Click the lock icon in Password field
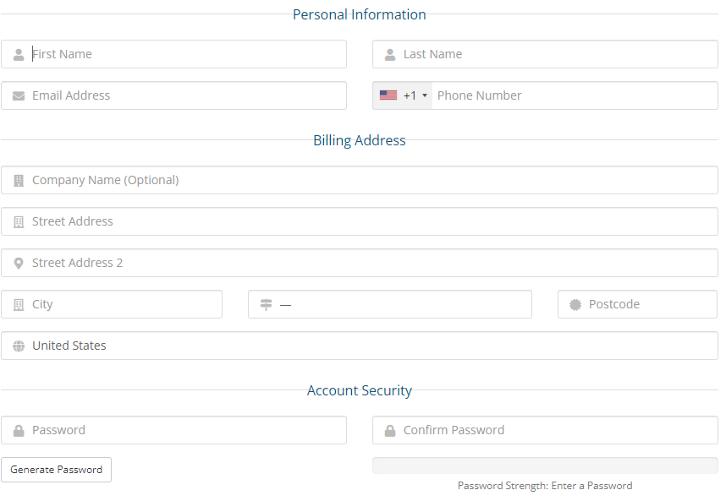This screenshot has height=501, width=726. pyautogui.click(x=19, y=430)
